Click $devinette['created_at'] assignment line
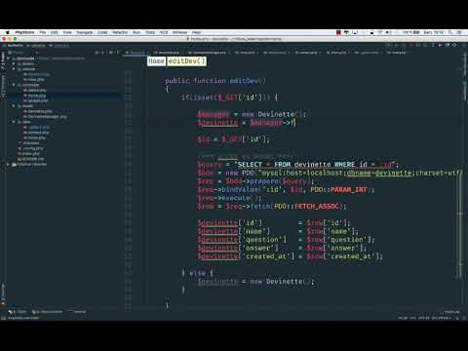 [290, 256]
